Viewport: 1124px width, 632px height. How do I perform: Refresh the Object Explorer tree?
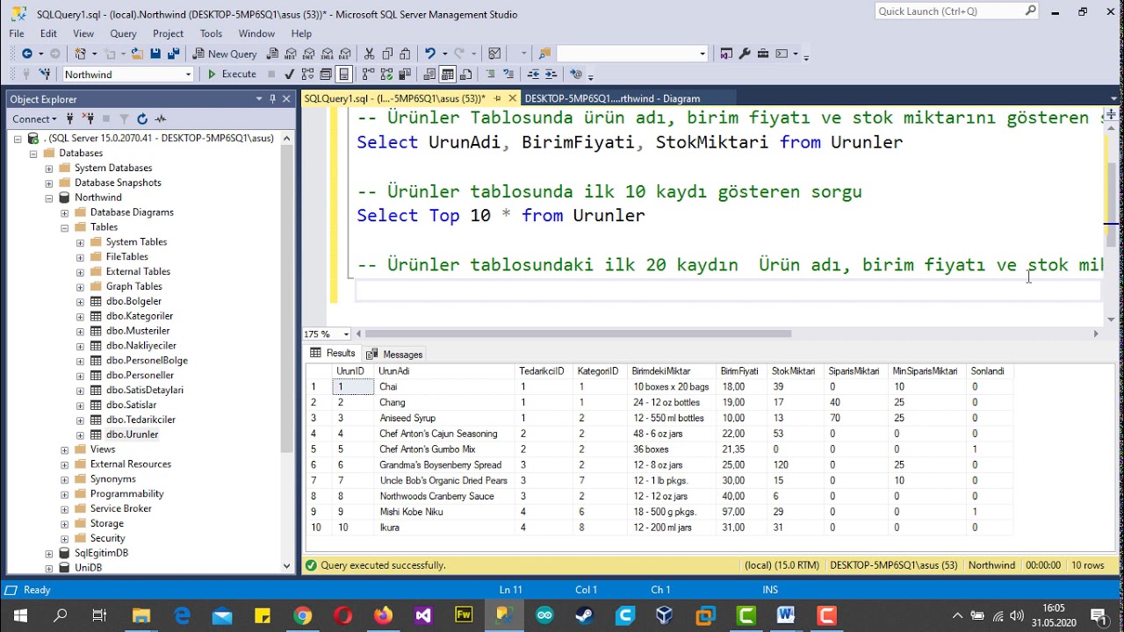pyautogui.click(x=142, y=118)
